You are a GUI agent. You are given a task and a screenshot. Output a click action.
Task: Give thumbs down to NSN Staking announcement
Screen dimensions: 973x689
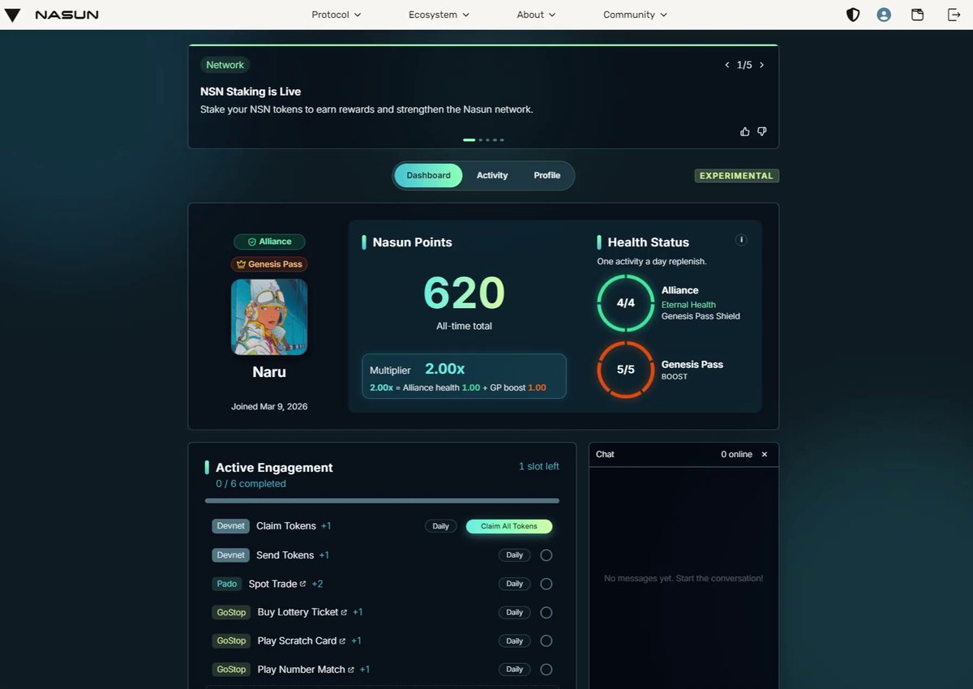point(762,131)
